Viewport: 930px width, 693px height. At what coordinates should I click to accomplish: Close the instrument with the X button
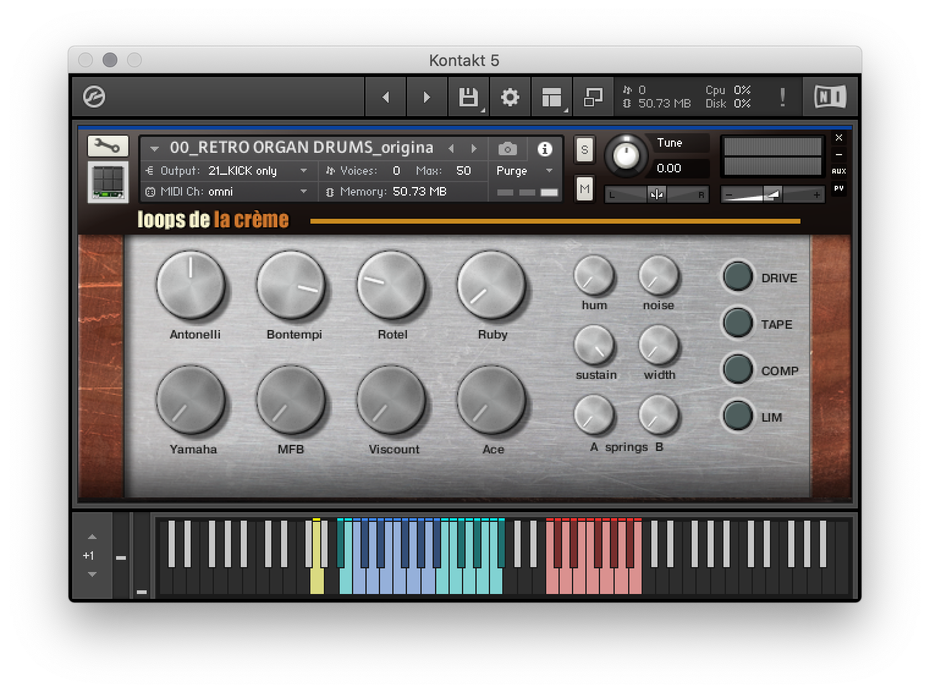click(x=839, y=137)
